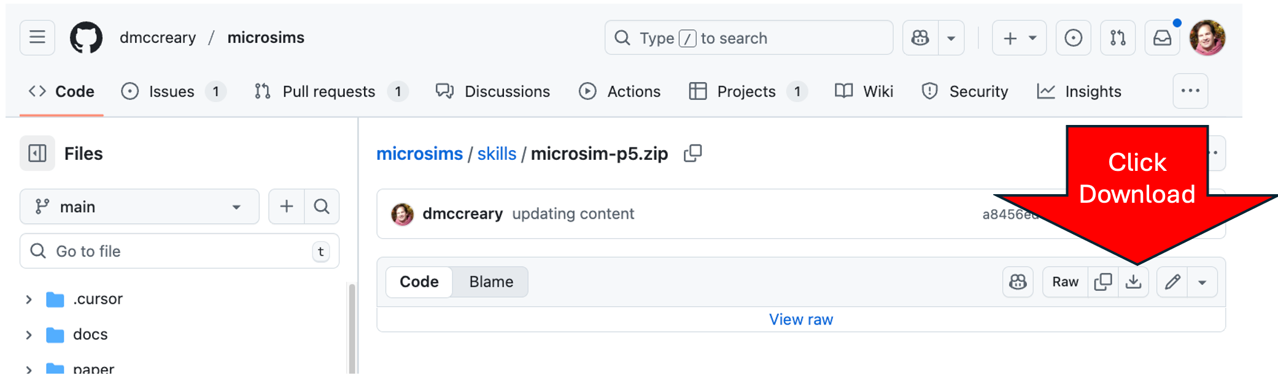This screenshot has width=1278, height=381.
Task: Open the hamburger navigation menu
Action: pyautogui.click(x=37, y=38)
